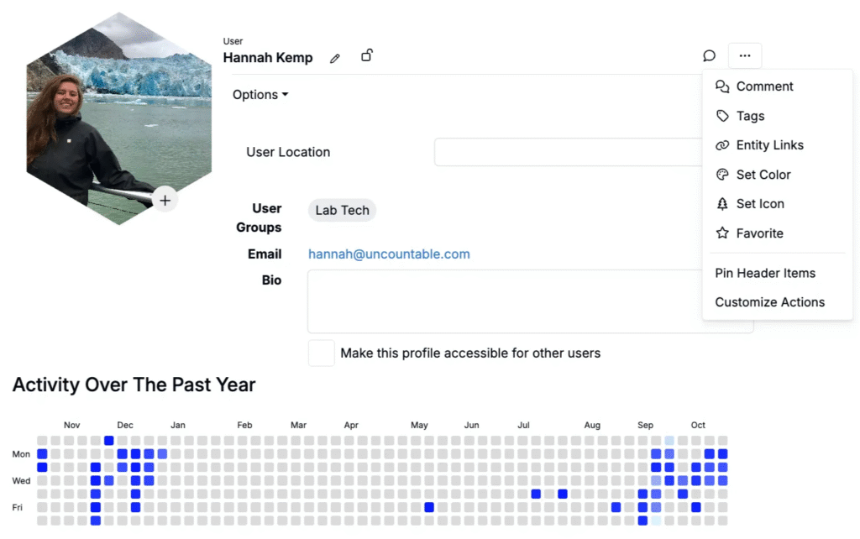Mark the user as Favorite
860x539 pixels.
click(x=759, y=233)
